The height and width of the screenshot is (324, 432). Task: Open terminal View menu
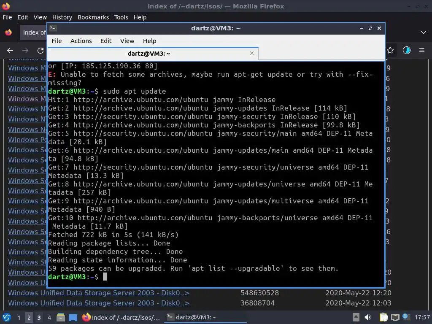click(x=127, y=41)
